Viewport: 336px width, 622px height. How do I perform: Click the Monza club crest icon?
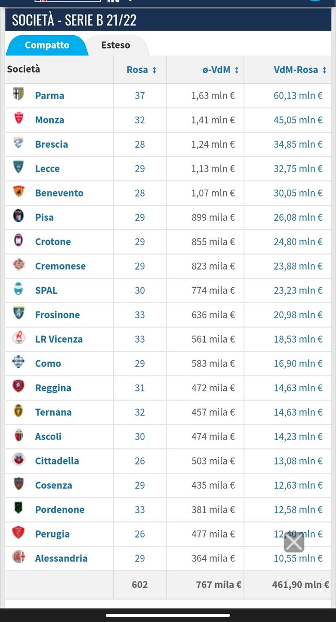tap(19, 119)
